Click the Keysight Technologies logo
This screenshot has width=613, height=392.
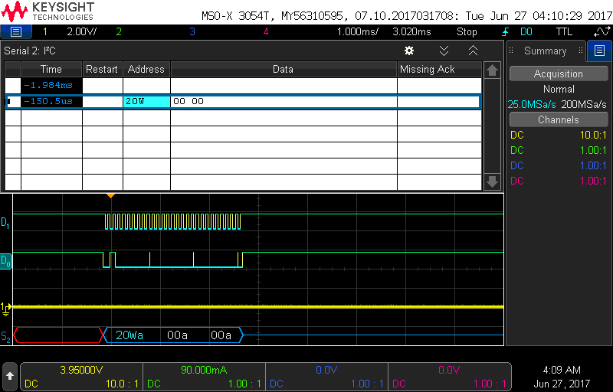coord(48,11)
